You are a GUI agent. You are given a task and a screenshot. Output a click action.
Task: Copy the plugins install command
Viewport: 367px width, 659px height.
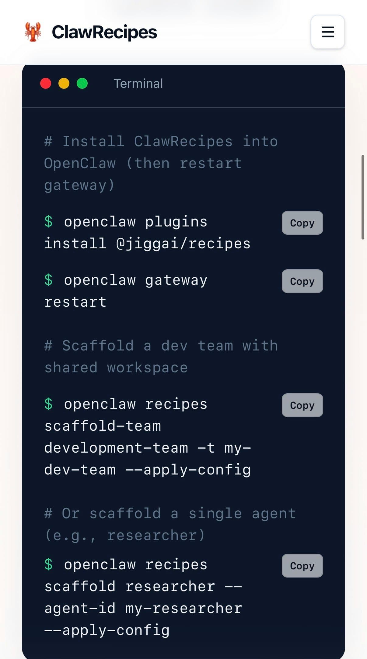pos(302,223)
